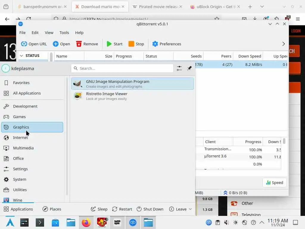Switch launcher to Applications view
This screenshot has height=229, width=305.
pos(18,209)
